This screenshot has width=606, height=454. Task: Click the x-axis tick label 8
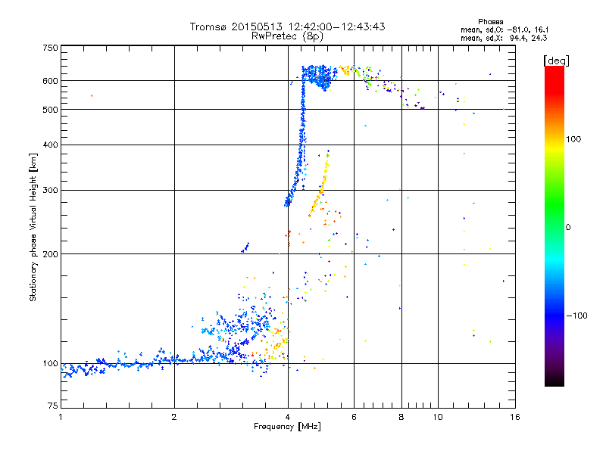pos(401,417)
